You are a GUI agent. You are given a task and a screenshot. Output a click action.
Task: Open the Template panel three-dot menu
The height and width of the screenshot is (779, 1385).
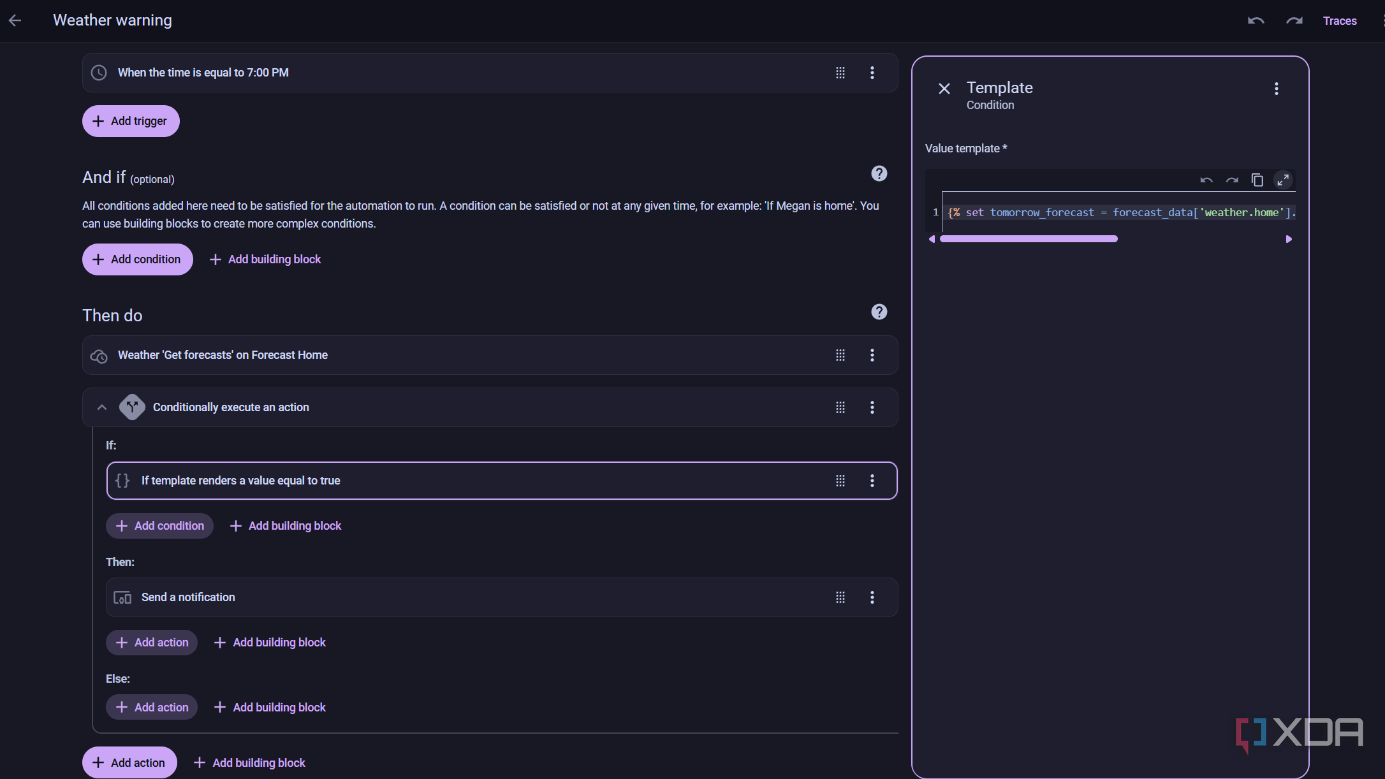(x=1277, y=89)
